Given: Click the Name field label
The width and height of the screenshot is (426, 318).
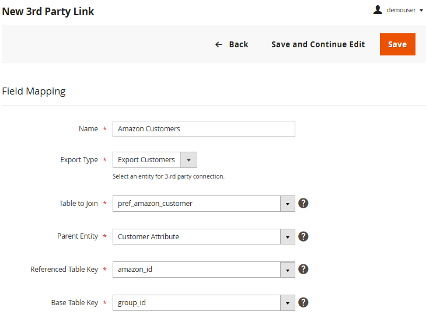Looking at the screenshot, I should pos(88,129).
